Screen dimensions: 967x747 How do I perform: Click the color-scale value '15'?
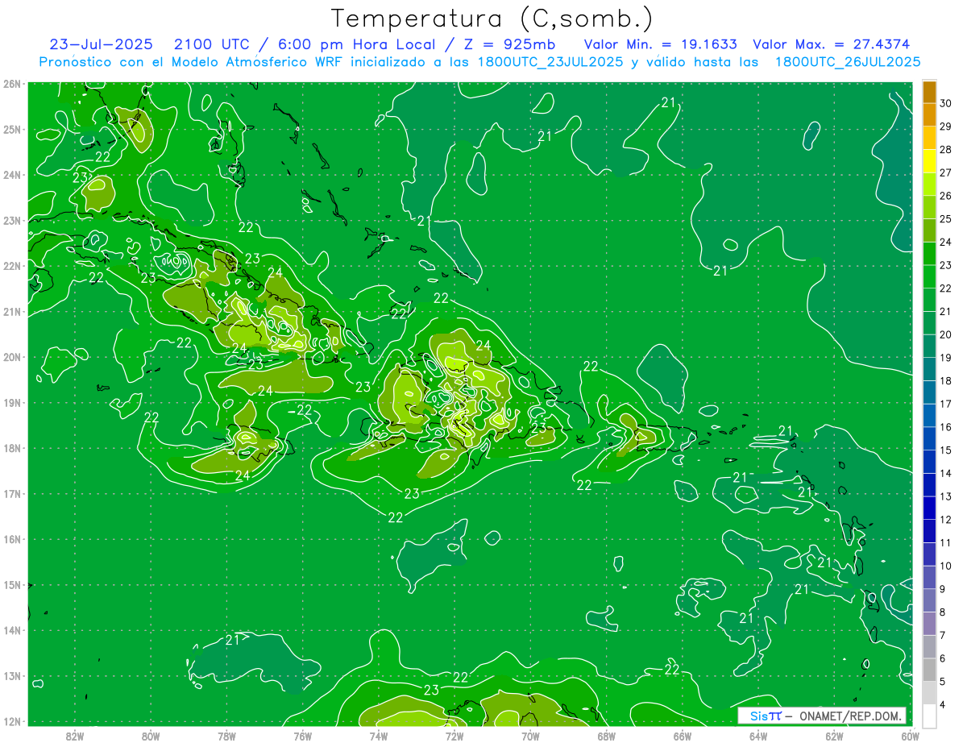pyautogui.click(x=946, y=450)
